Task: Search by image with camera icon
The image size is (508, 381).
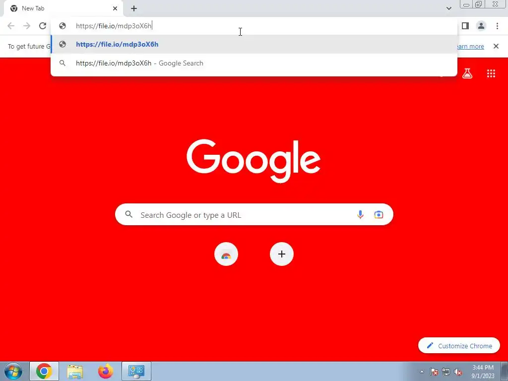Action: tap(379, 214)
